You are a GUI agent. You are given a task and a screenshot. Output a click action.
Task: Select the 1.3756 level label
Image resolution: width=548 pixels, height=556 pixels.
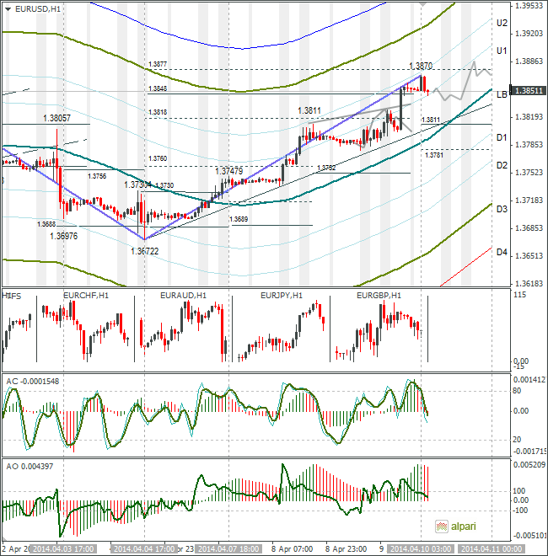97,176
